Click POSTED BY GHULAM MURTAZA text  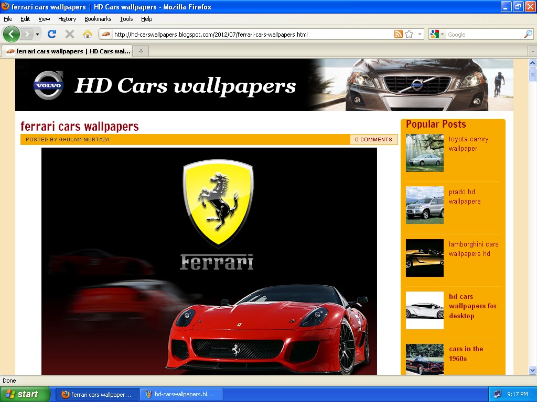pos(68,139)
